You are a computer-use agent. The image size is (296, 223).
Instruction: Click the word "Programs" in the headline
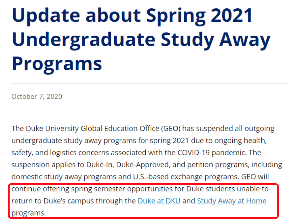pos(57,64)
